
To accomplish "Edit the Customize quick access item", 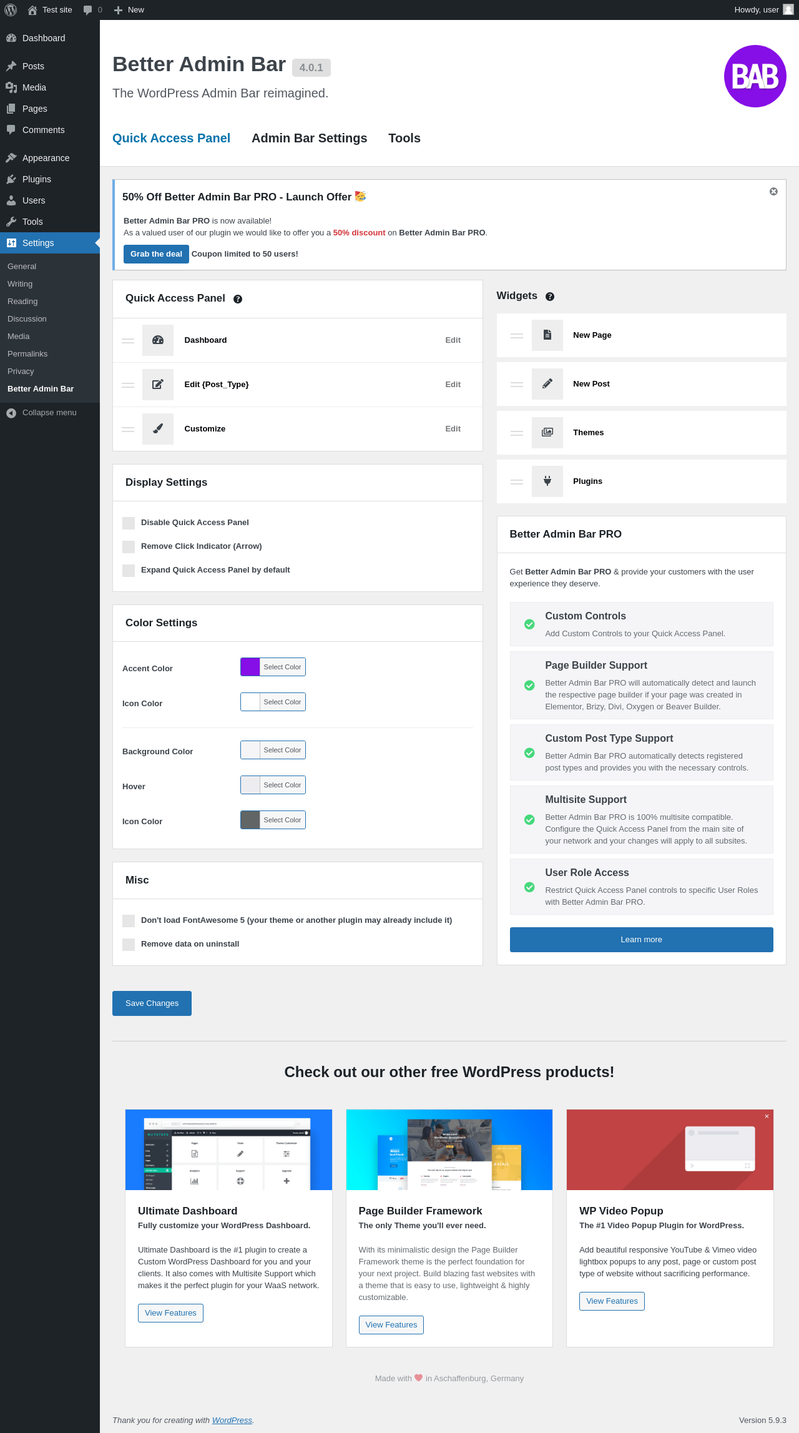I will [453, 429].
